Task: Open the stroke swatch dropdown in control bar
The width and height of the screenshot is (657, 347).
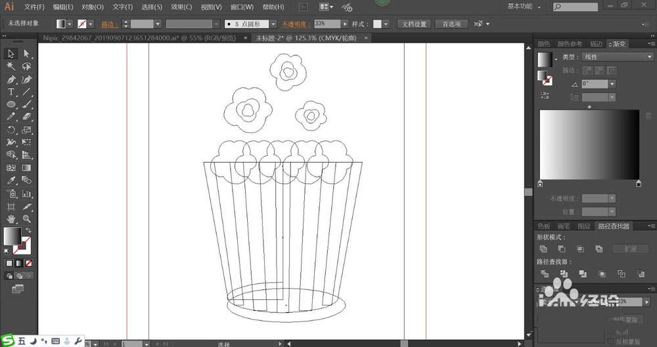Action: click(x=91, y=24)
